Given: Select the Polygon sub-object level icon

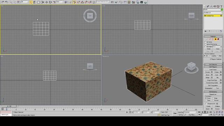Looking at the screenshot, I should click(216, 39).
